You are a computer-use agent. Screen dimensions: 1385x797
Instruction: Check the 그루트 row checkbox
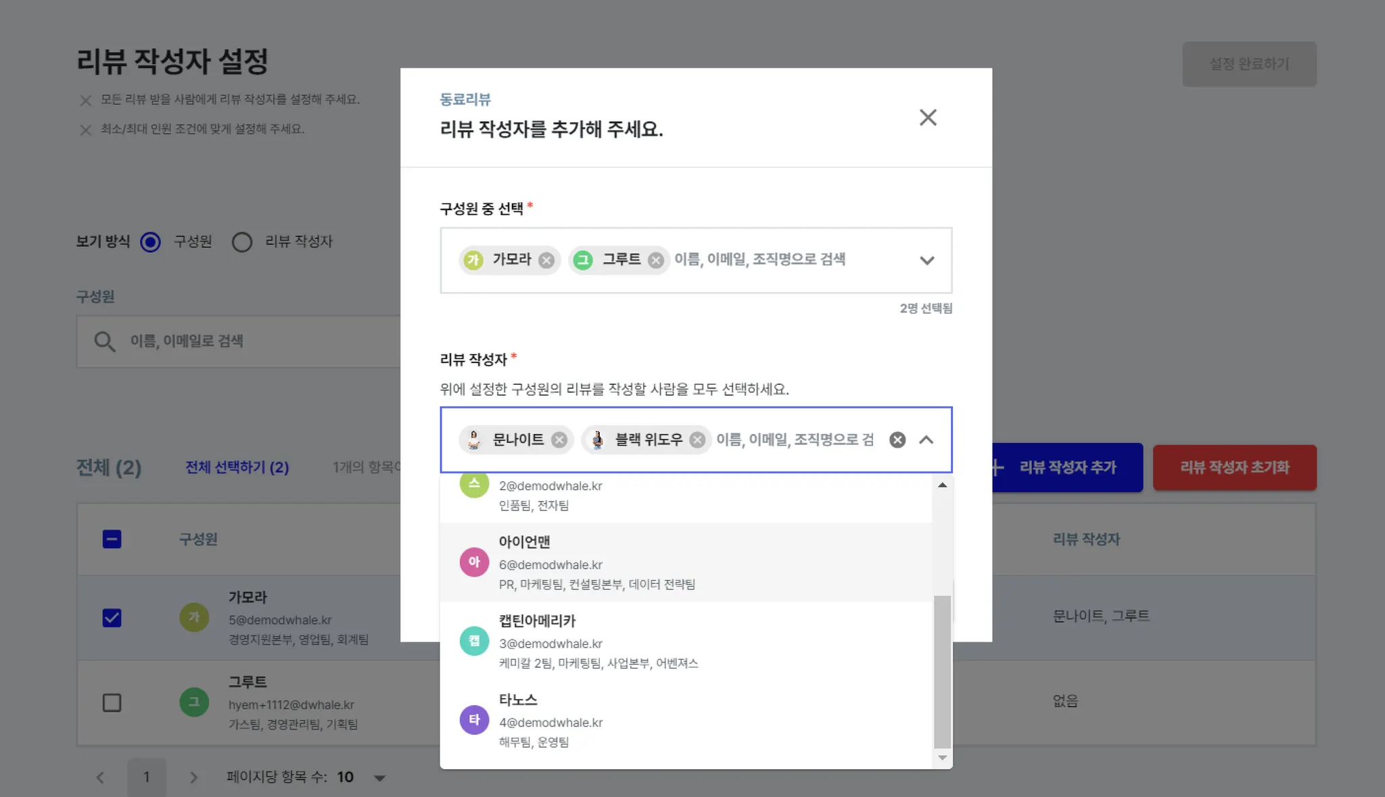click(x=112, y=703)
